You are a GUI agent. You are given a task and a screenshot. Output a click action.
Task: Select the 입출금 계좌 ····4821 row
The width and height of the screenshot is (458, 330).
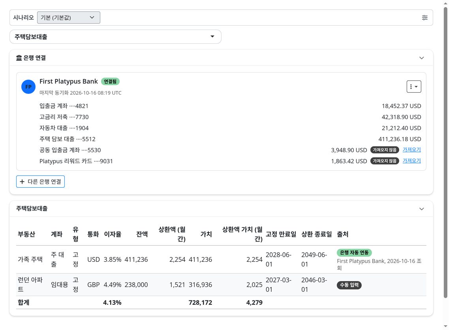tap(230, 106)
